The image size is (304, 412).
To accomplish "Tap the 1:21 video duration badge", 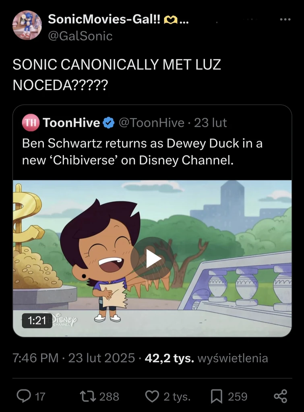I will point(37,321).
